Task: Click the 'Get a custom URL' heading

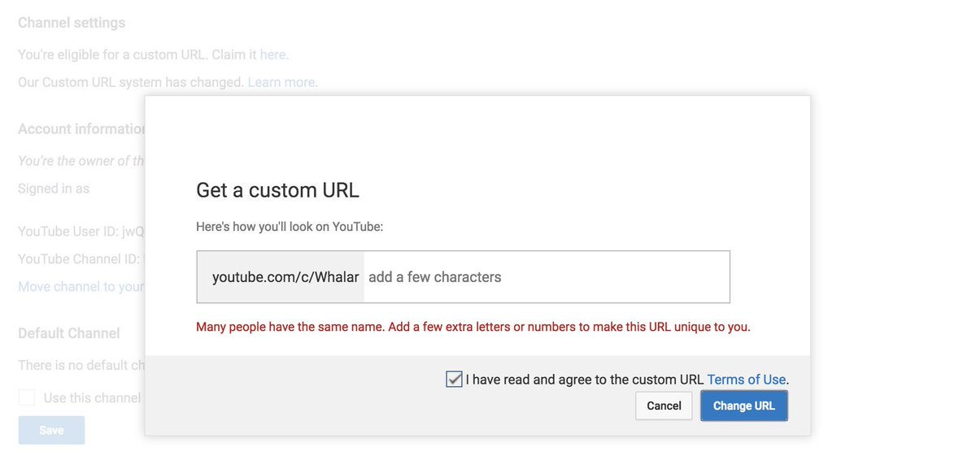Action: coord(277,190)
